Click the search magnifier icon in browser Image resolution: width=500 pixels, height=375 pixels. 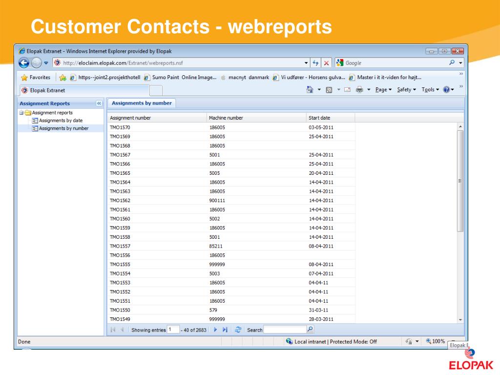452,62
